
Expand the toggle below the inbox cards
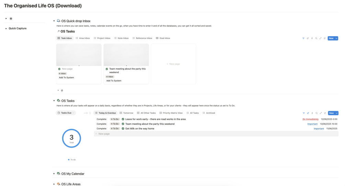tap(58, 90)
